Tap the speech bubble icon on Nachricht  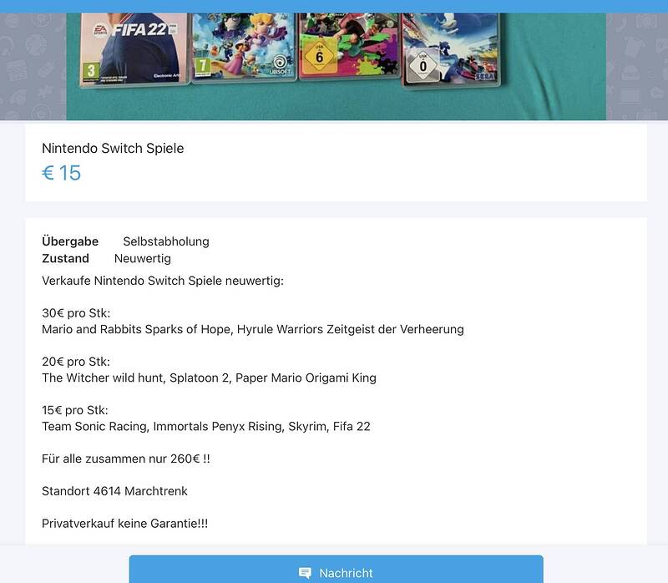[x=305, y=573]
